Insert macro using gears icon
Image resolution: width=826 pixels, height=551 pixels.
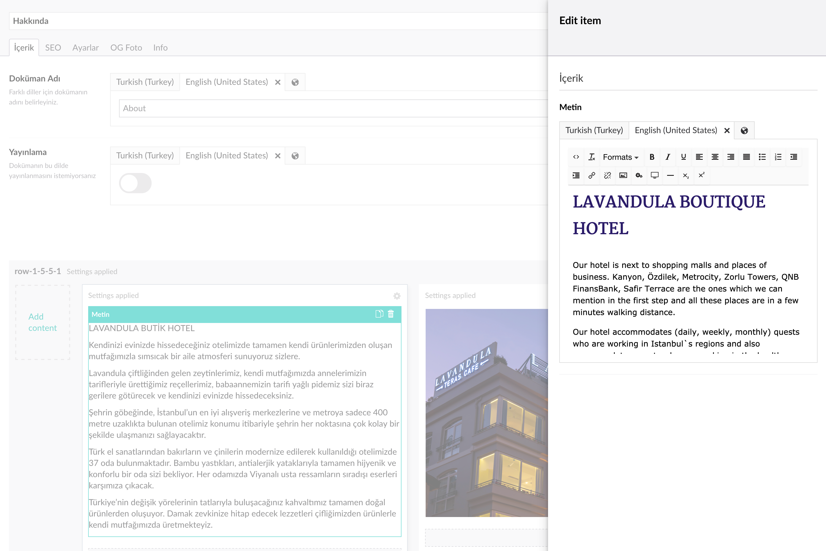[639, 175]
